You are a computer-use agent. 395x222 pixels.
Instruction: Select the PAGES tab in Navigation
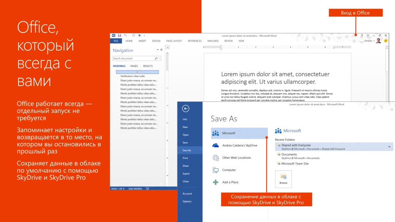pos(134,66)
